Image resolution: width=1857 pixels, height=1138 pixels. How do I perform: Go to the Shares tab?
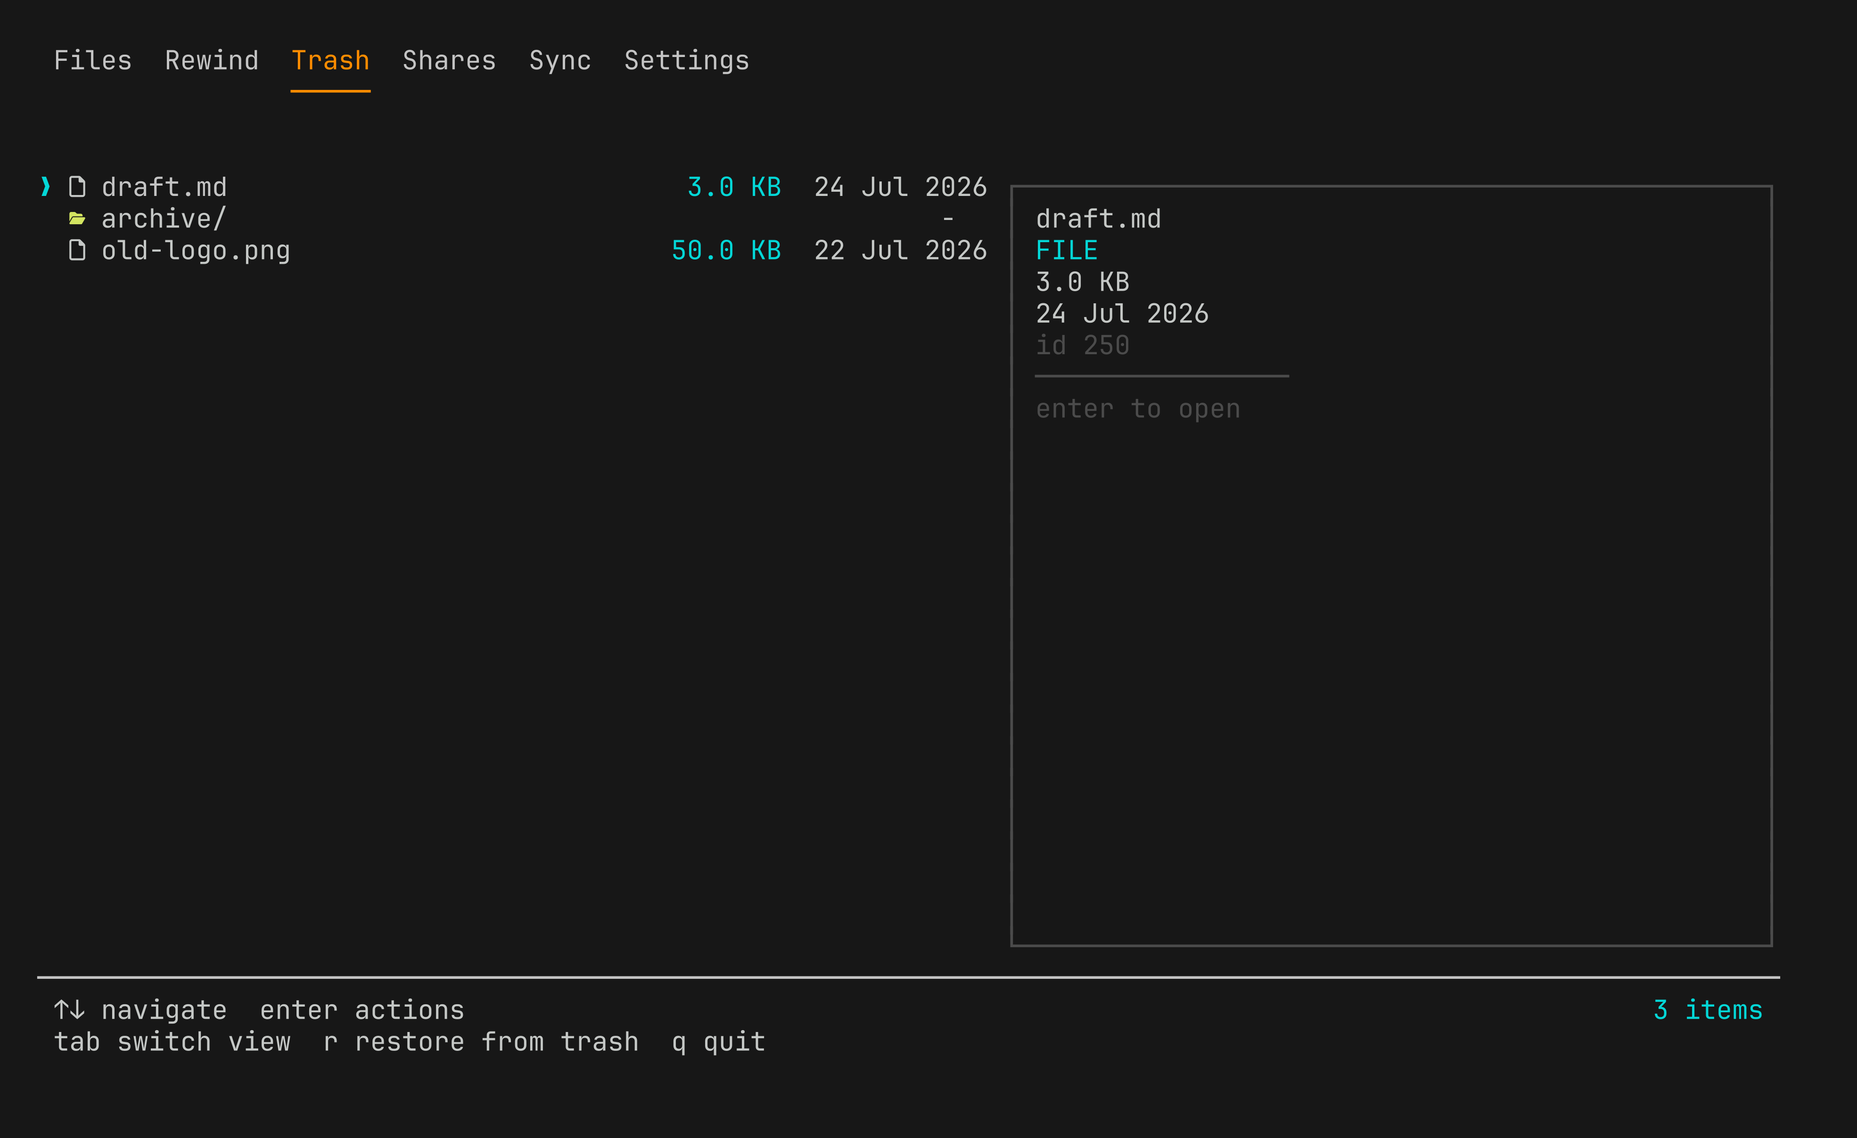coord(449,60)
